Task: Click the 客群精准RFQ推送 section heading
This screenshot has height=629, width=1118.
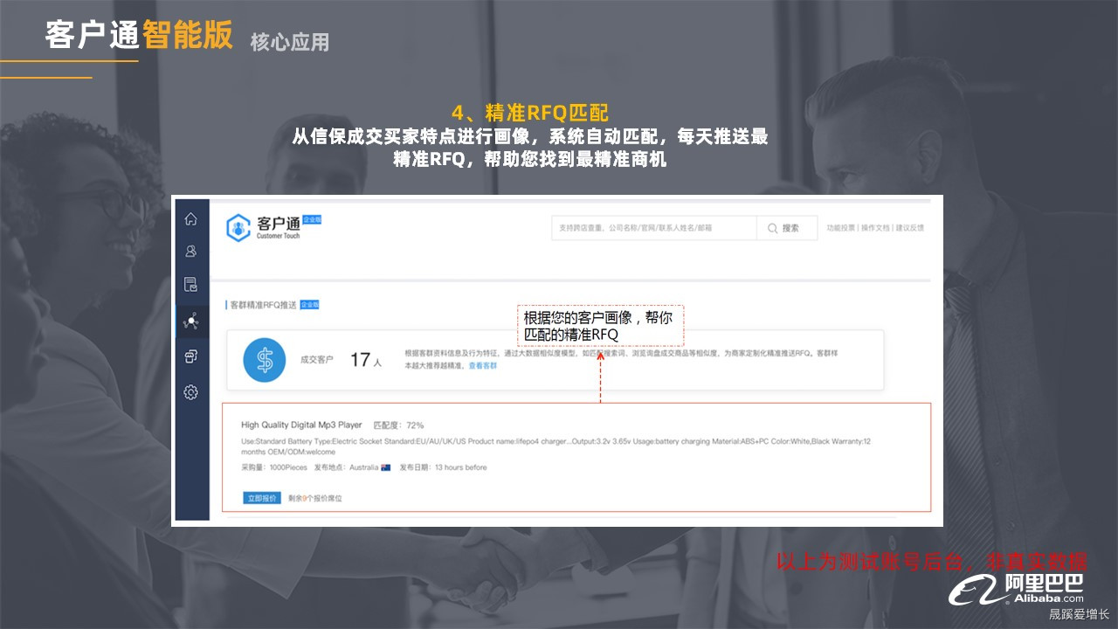Action: click(263, 305)
